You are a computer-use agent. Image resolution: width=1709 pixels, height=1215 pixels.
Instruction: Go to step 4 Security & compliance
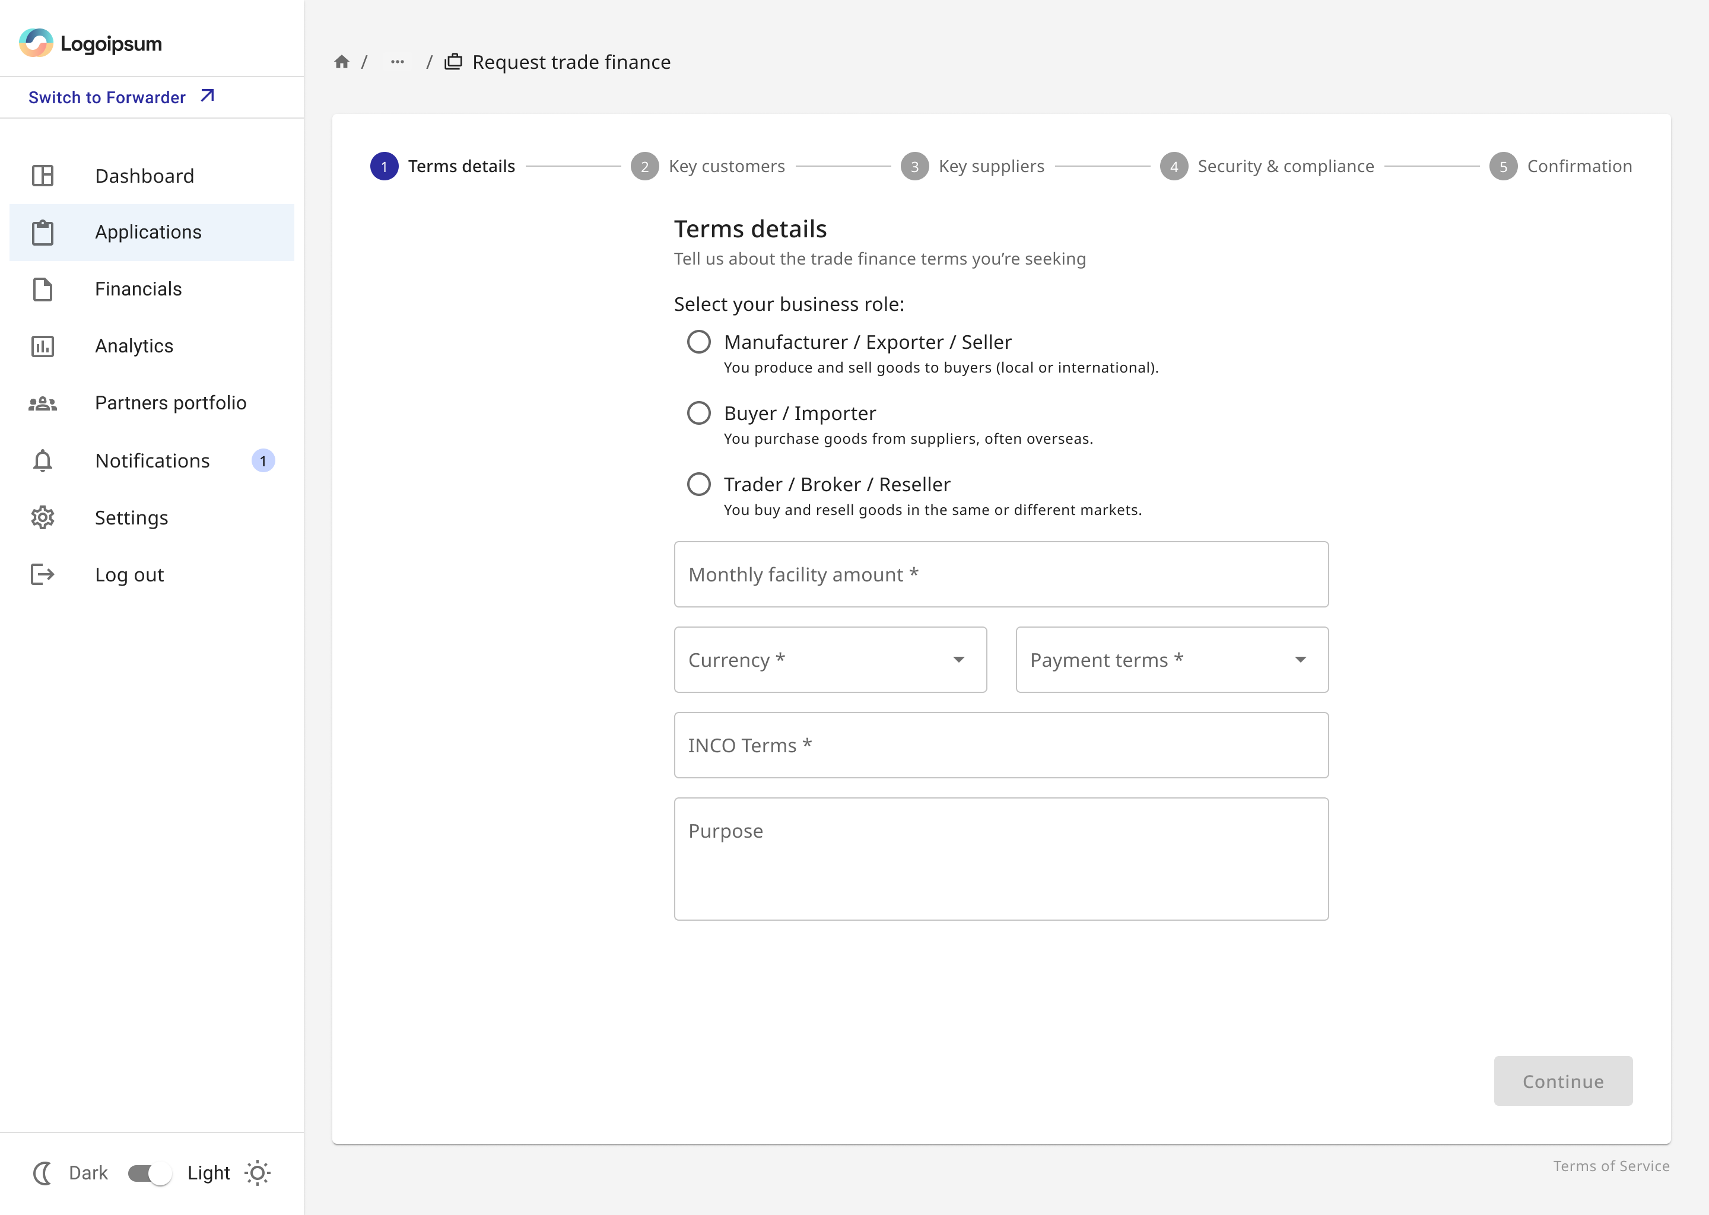(1267, 166)
